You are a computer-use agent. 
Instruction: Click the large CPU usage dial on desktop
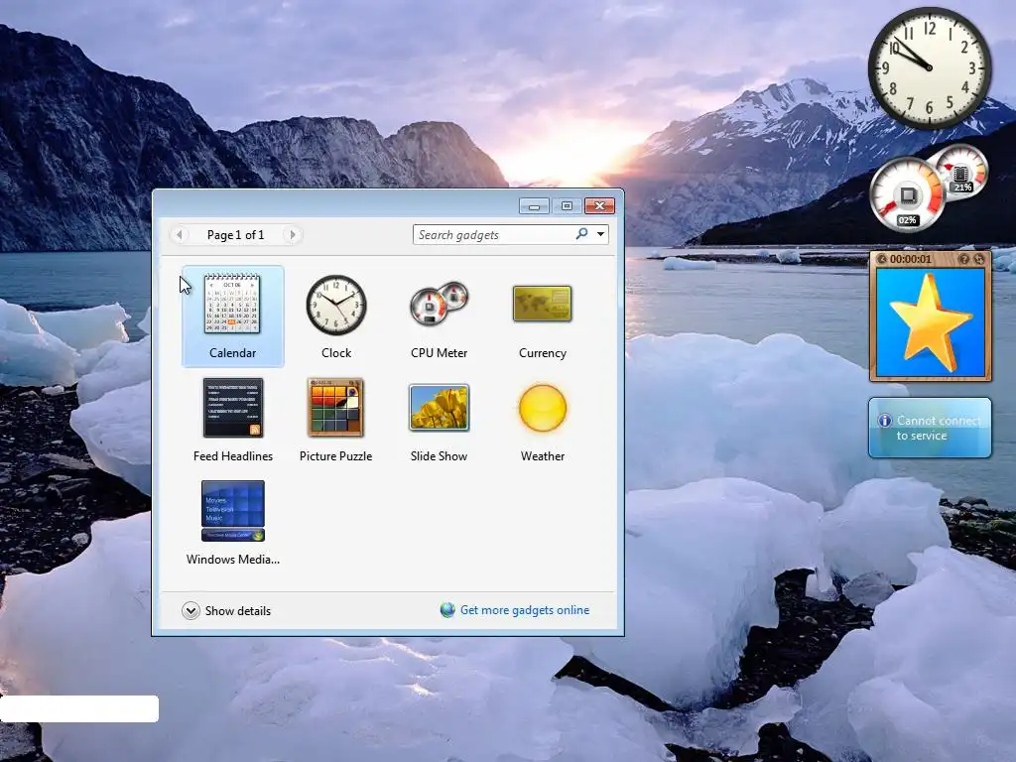coord(908,194)
